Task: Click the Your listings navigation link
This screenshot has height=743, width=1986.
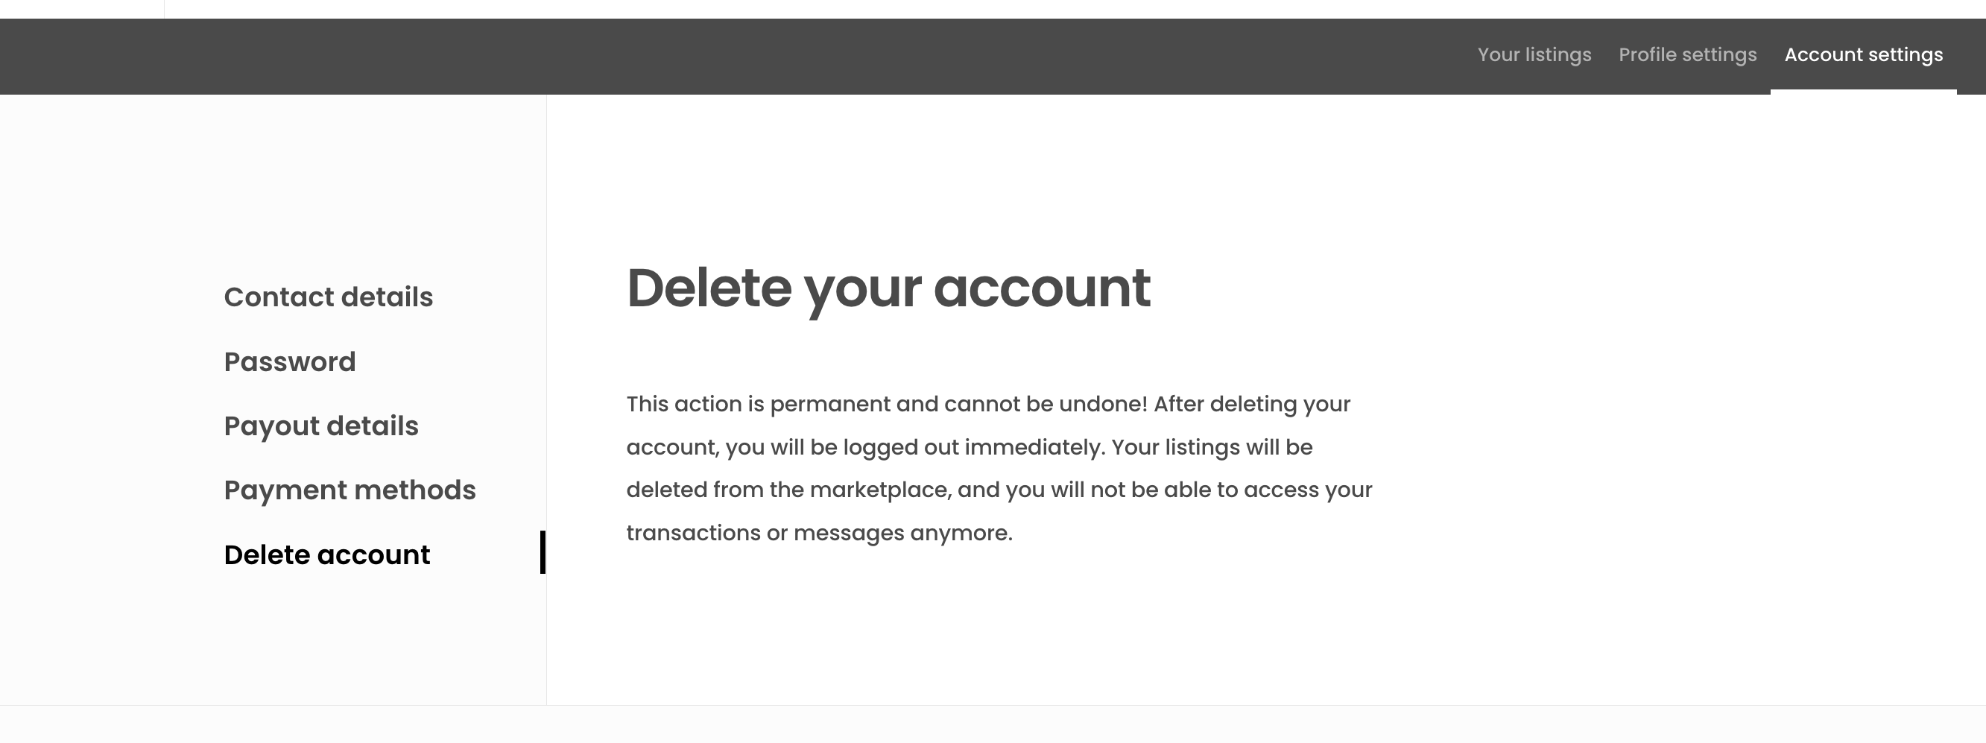Action: tap(1534, 54)
